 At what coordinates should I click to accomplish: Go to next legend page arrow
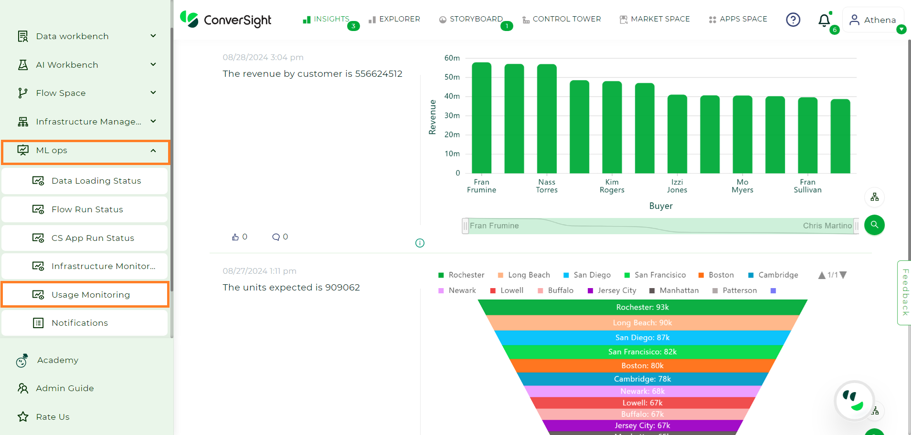pos(843,275)
